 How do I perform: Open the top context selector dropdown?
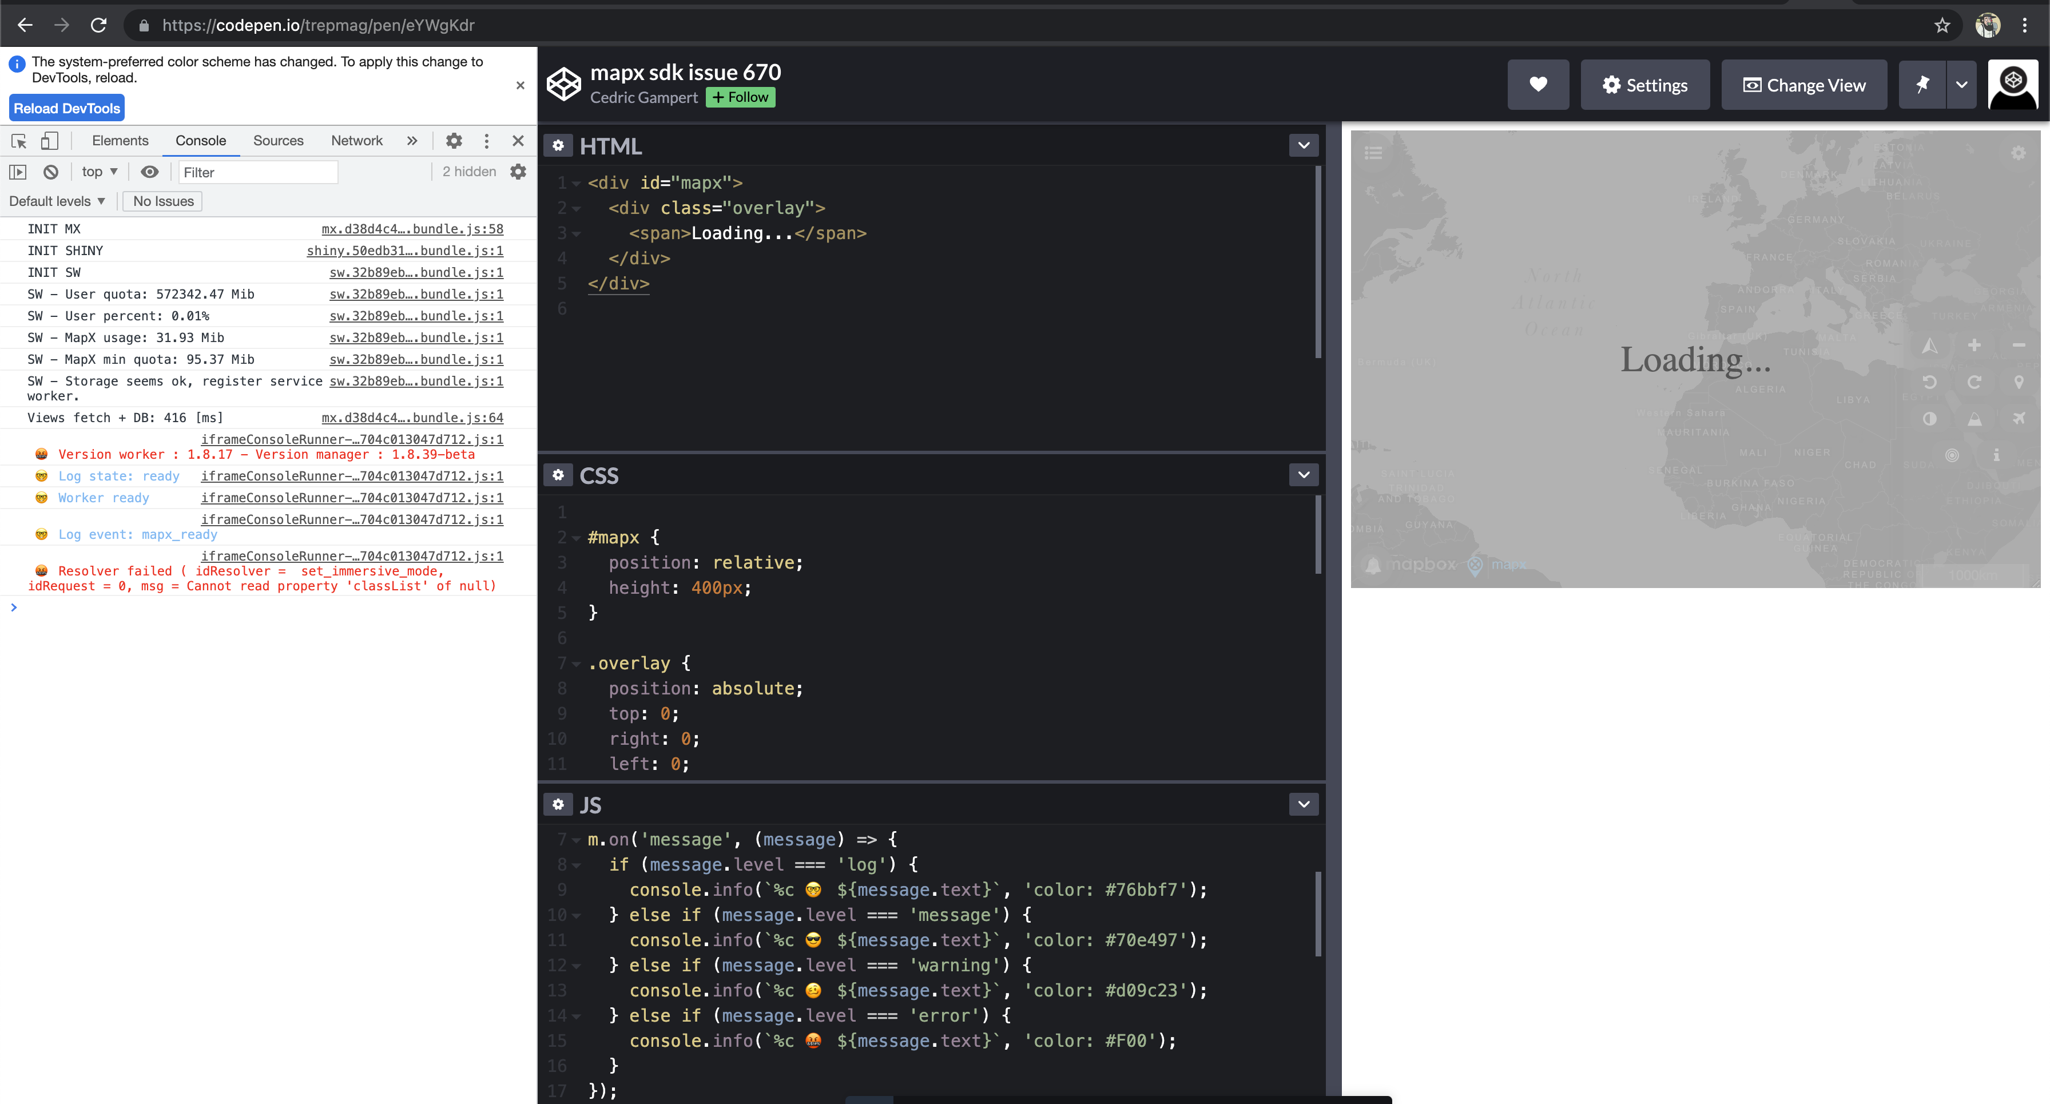click(100, 172)
